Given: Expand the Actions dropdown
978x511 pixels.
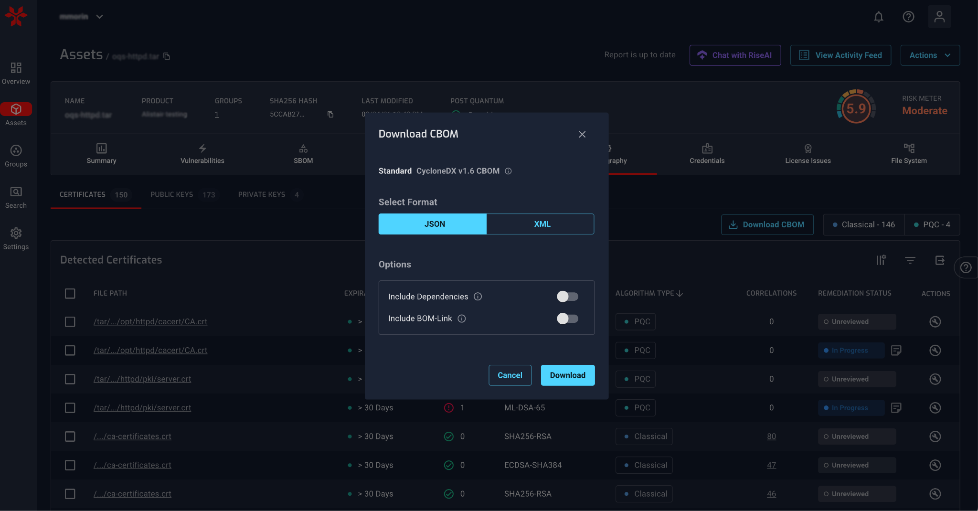Looking at the screenshot, I should [x=929, y=55].
